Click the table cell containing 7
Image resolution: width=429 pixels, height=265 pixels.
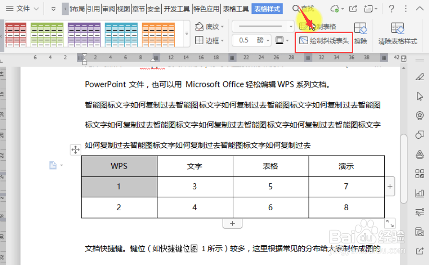point(346,187)
